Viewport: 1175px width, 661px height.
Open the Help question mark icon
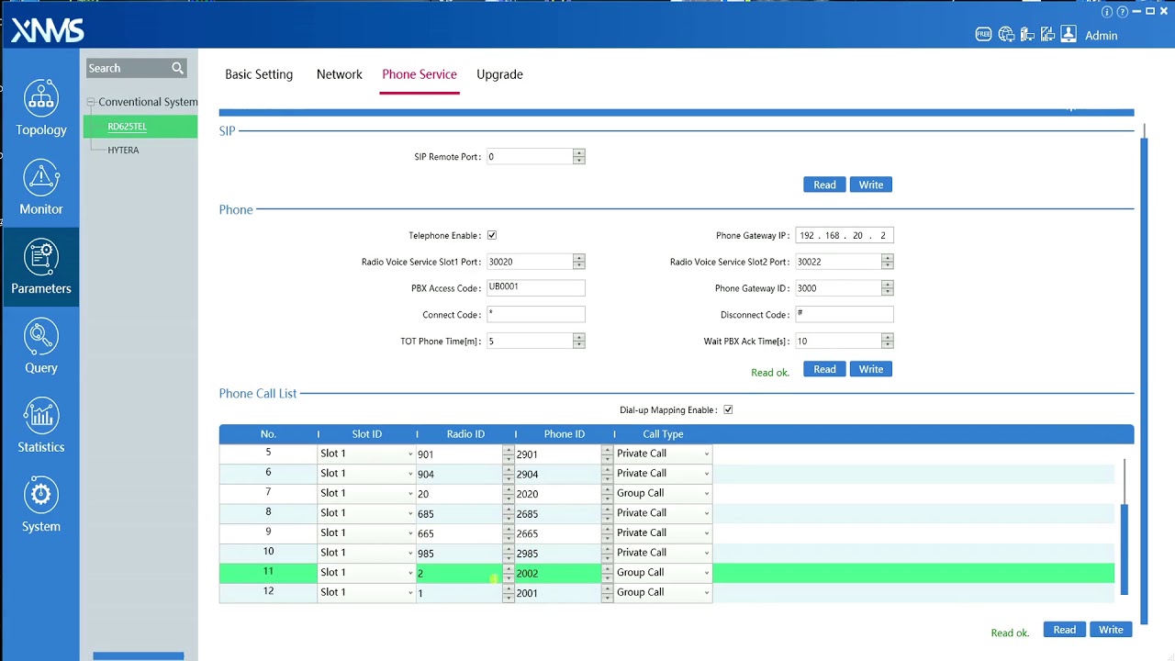(x=1122, y=12)
